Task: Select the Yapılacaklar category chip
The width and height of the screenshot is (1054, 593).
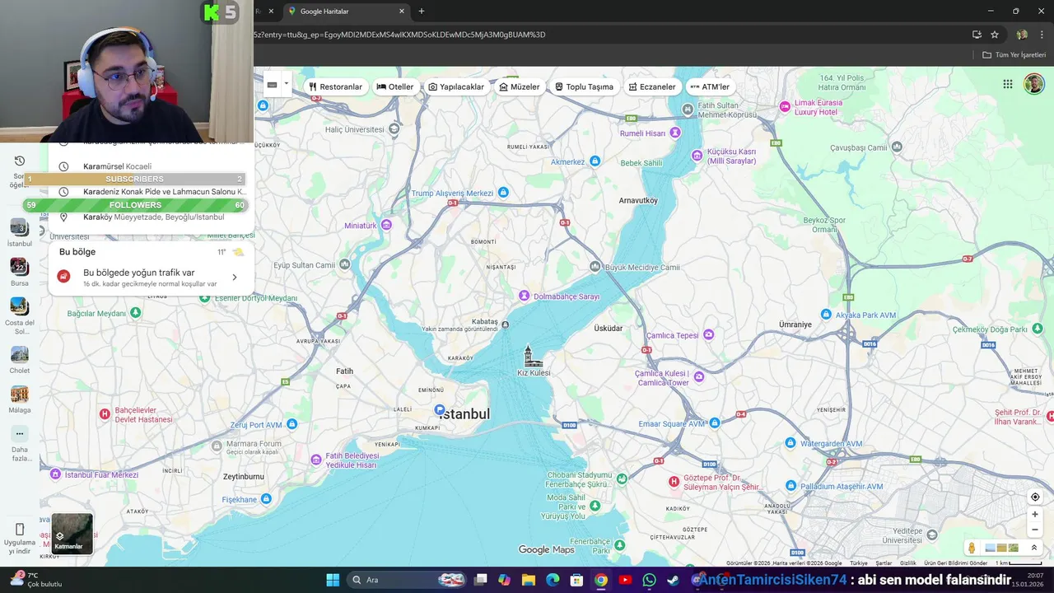Action: [456, 86]
